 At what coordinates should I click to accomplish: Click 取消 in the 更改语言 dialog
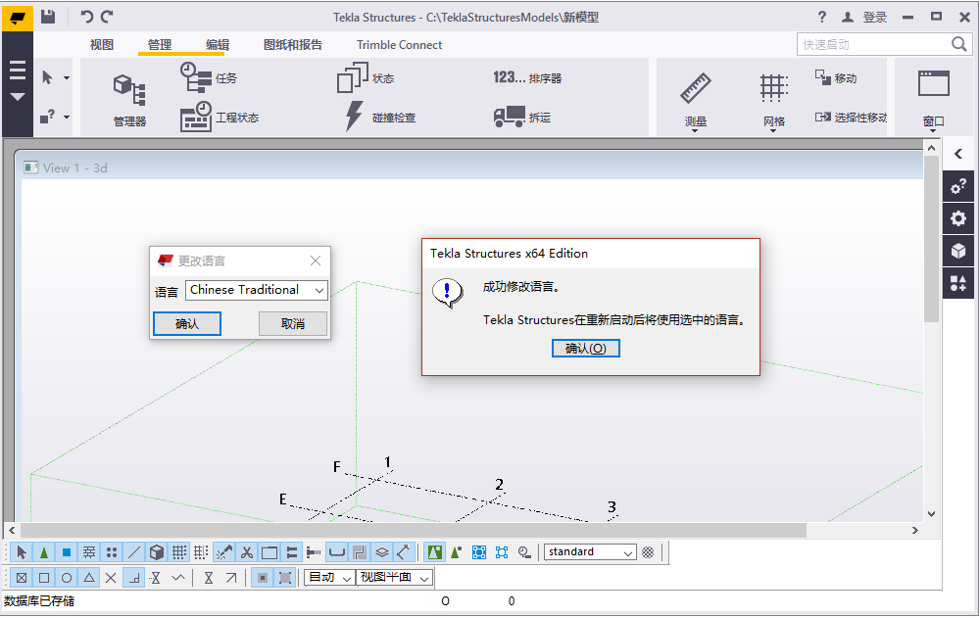click(x=292, y=323)
